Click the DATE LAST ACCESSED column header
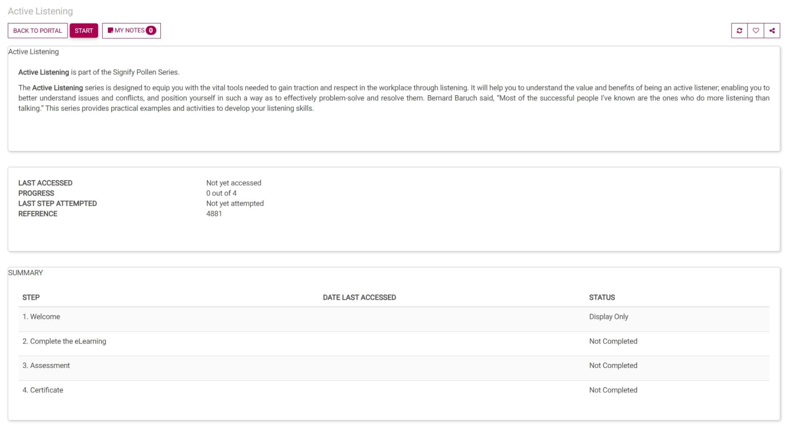 (359, 298)
